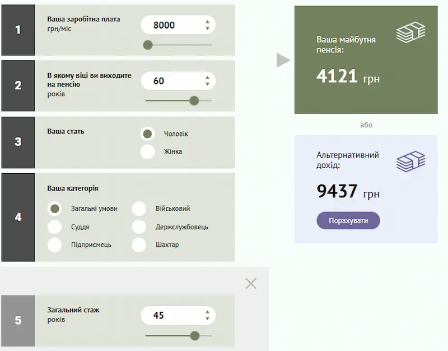Select the Чоловік gender option
This screenshot has width=448, height=351.
tap(147, 134)
